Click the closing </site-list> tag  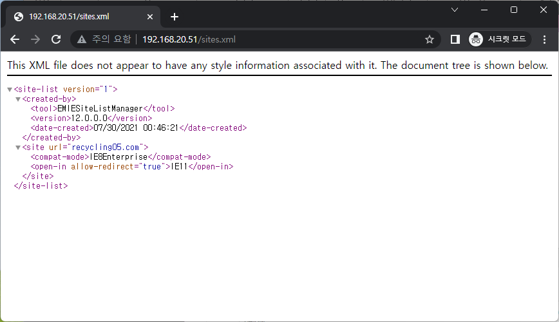point(41,185)
